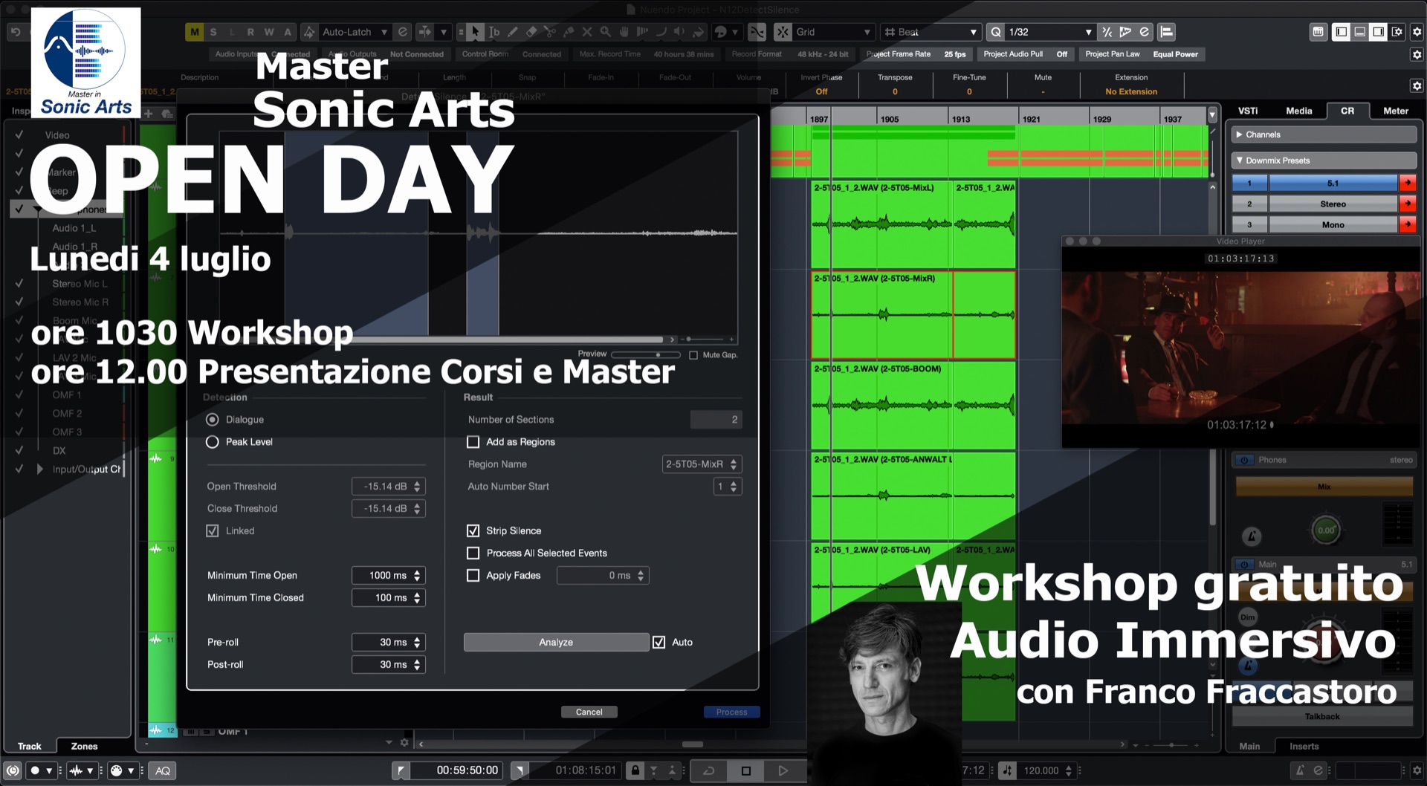Expand the Input/Output Channels folder

(40, 470)
